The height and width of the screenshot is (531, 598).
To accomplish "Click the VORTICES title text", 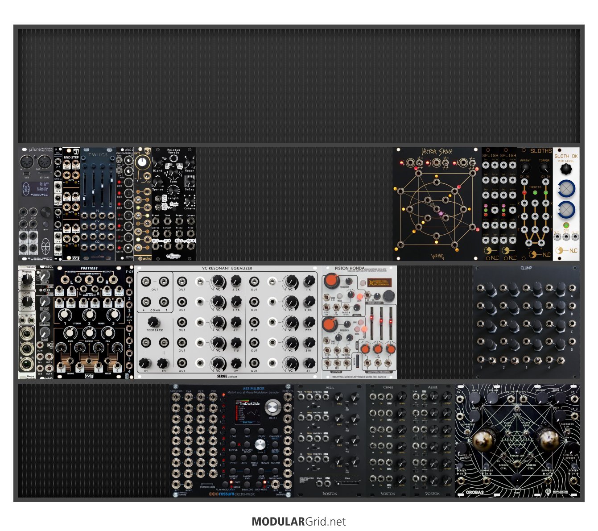I will coord(89,269).
